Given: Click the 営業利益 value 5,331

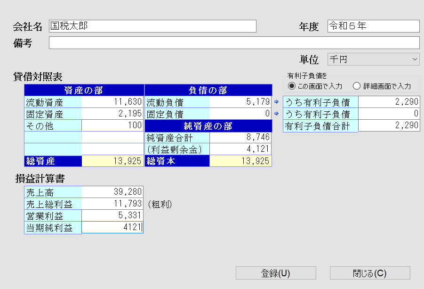Looking at the screenshot, I should coord(113,215).
